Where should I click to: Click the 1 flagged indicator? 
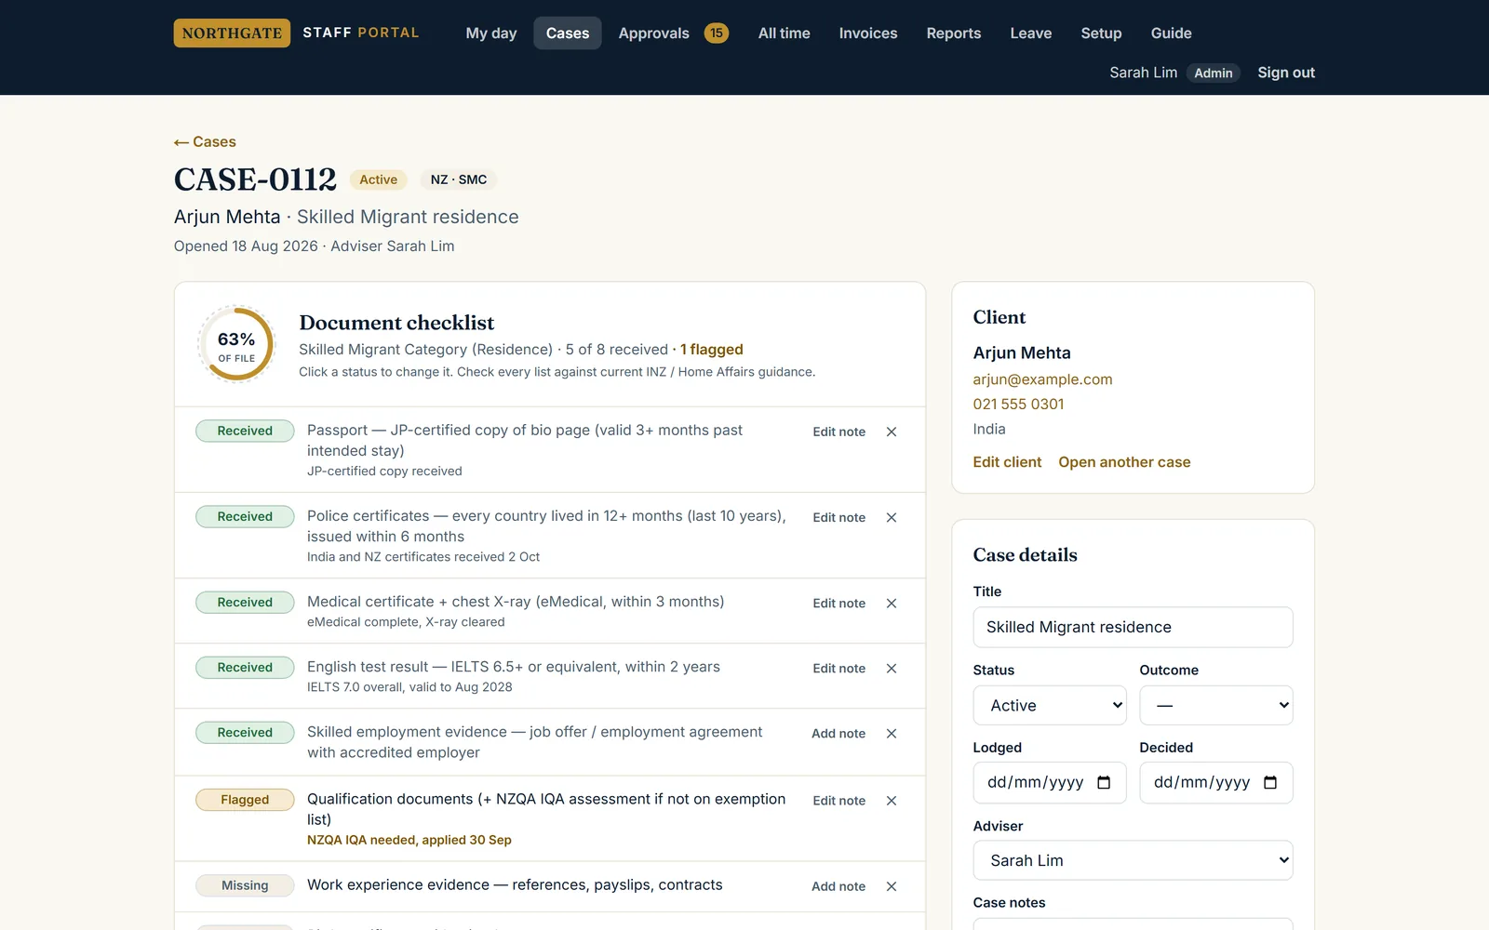click(x=712, y=350)
